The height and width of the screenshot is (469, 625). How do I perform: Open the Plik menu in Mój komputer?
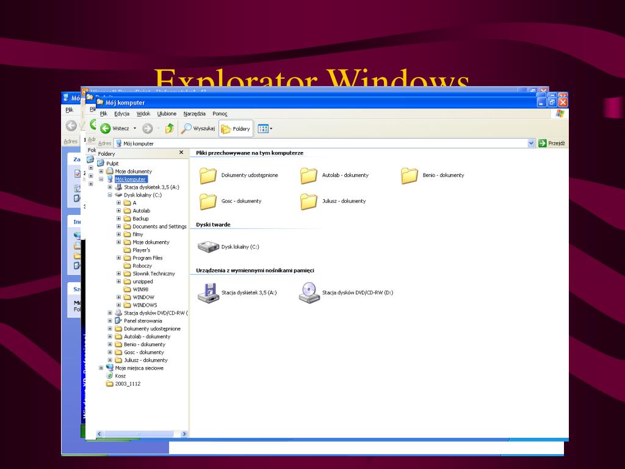104,114
